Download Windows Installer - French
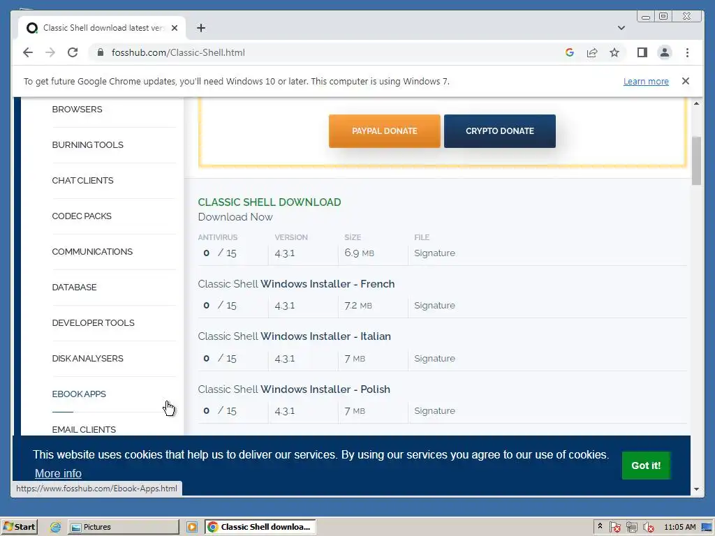 coord(296,284)
